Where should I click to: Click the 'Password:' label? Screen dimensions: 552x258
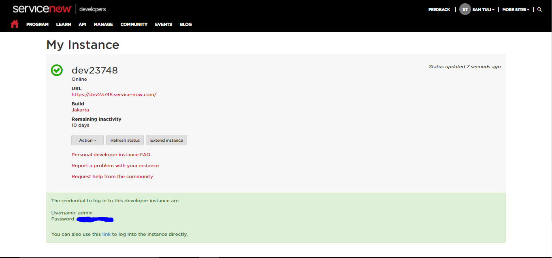pyautogui.click(x=63, y=219)
